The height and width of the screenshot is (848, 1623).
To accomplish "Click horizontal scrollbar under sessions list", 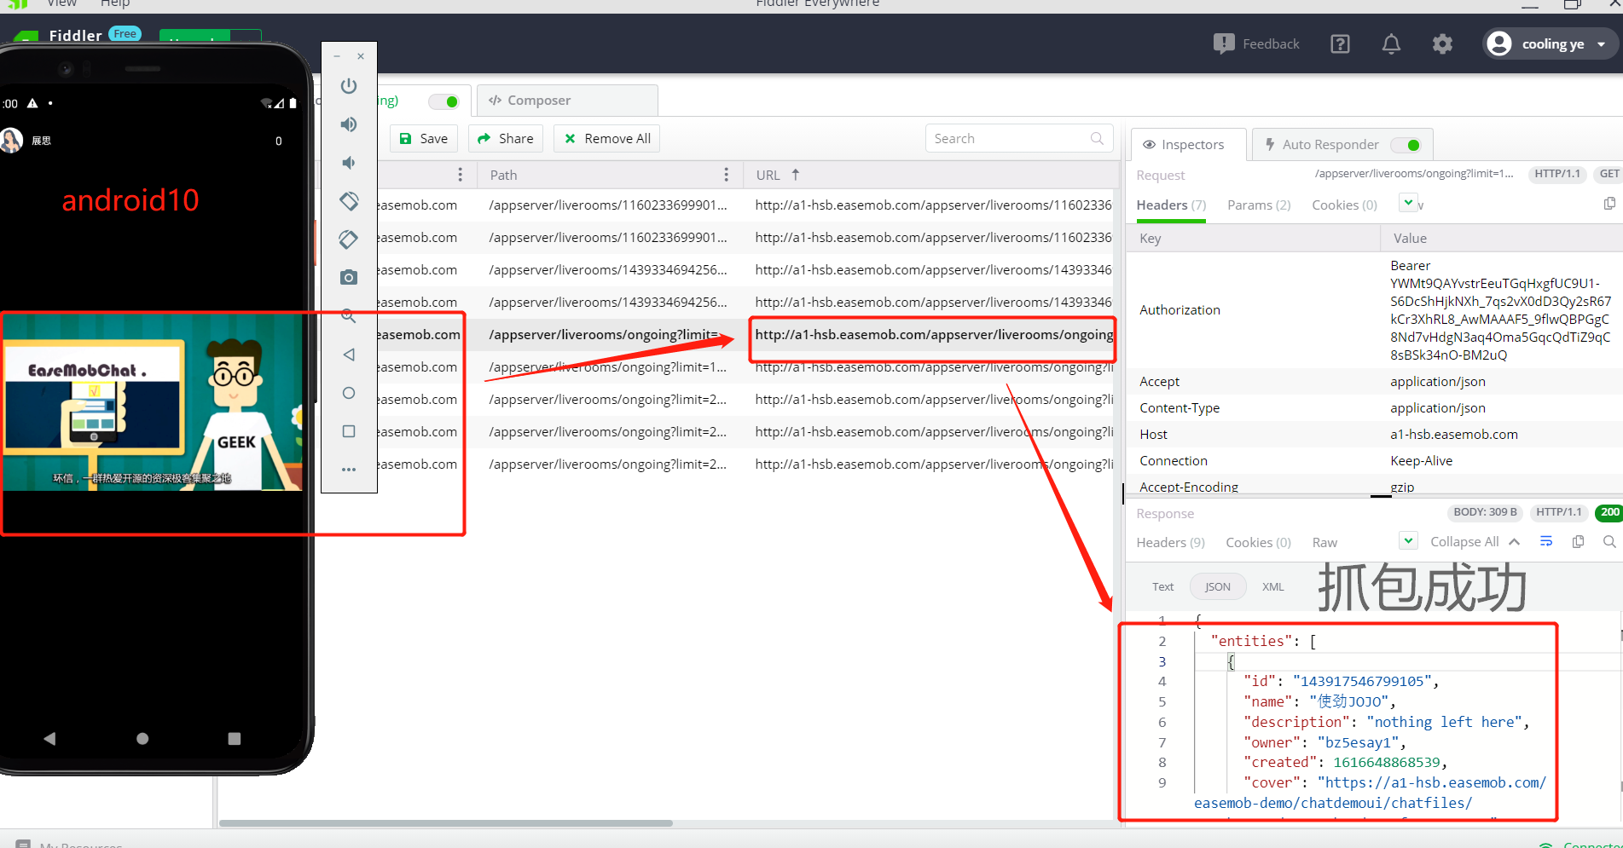I will [x=446, y=823].
